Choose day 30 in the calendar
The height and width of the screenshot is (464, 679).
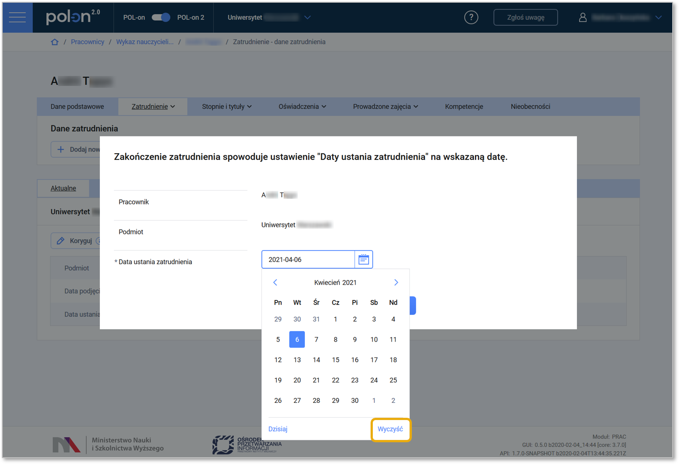click(355, 401)
